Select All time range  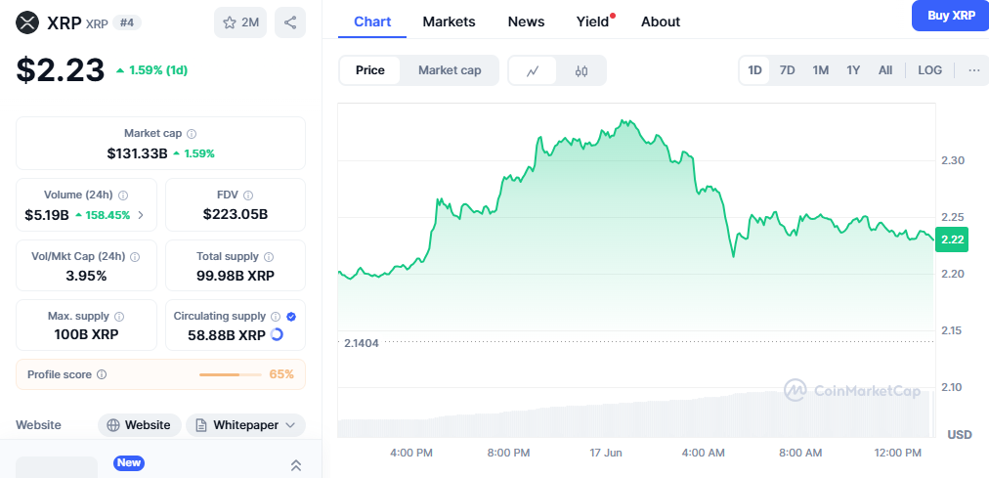point(885,70)
